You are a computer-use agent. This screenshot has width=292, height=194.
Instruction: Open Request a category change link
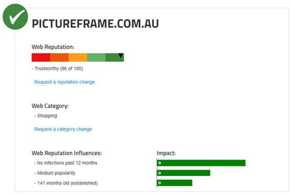point(63,129)
